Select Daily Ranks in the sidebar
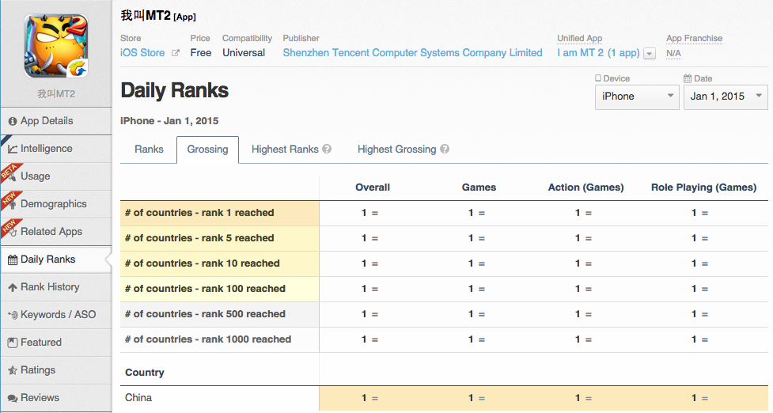 pyautogui.click(x=56, y=260)
